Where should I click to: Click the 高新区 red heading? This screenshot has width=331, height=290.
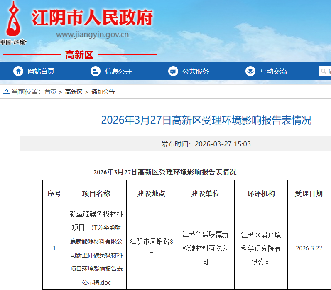tap(79, 55)
